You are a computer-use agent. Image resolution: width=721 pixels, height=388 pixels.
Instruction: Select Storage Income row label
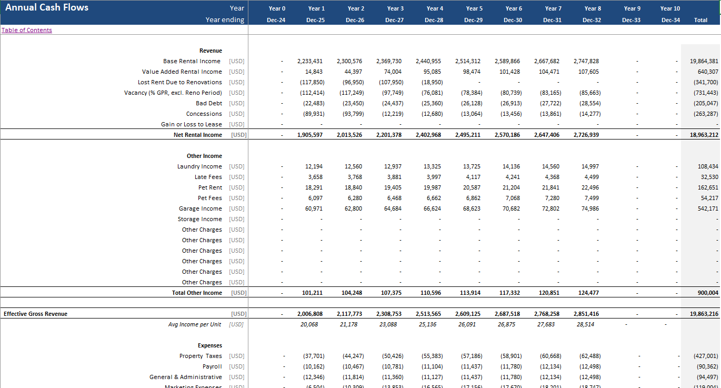point(200,219)
